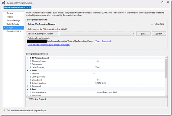Viewport: 172px width, 116px height.
Task: Open the build process file dropdown
Action: pos(134,34)
